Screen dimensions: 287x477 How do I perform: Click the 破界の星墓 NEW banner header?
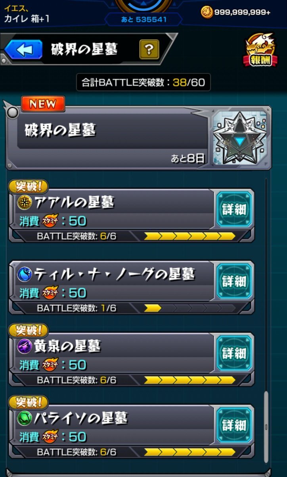tap(138, 137)
